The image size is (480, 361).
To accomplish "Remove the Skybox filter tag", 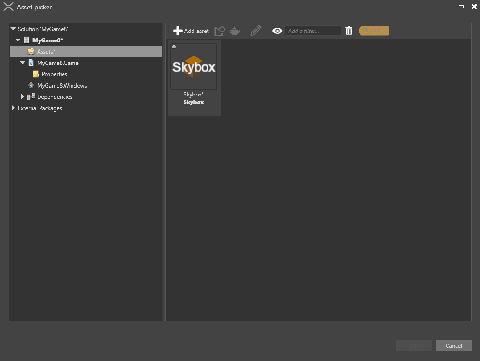I will [373, 30].
